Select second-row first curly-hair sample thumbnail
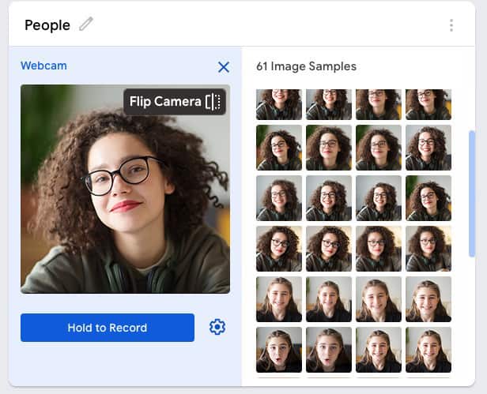This screenshot has height=394, width=487. 279,148
